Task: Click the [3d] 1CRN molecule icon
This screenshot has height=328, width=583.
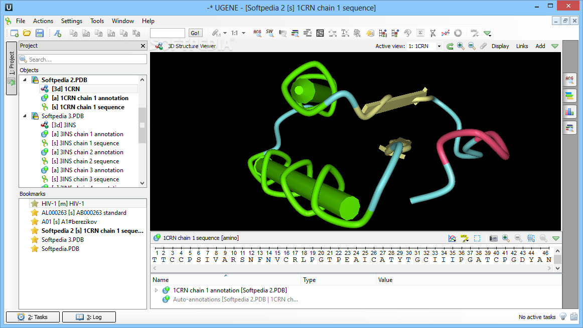Action: coord(45,89)
